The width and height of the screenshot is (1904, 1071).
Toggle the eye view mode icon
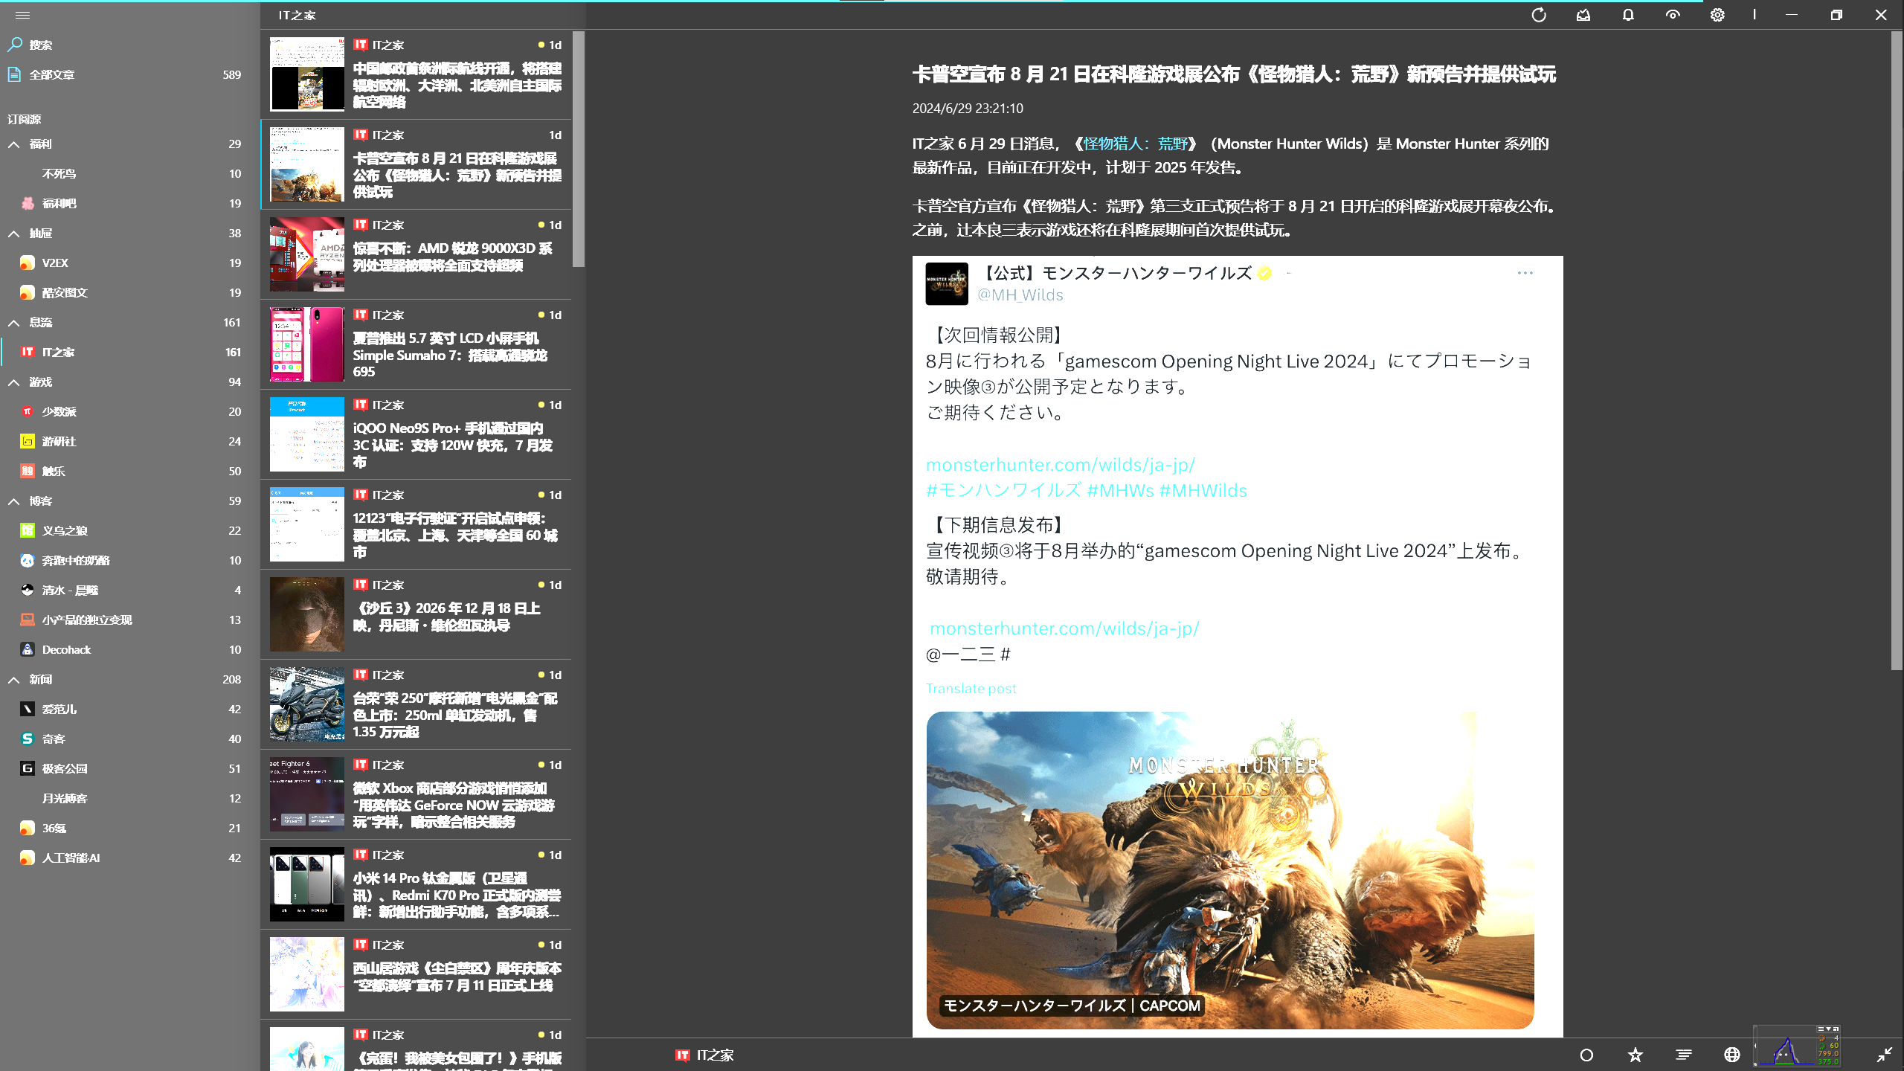(1673, 15)
